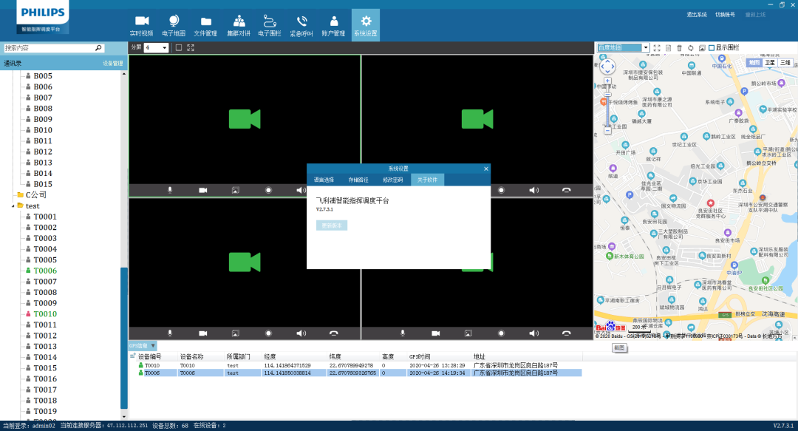
Task: Collapse the test group in device tree
Action: point(13,206)
